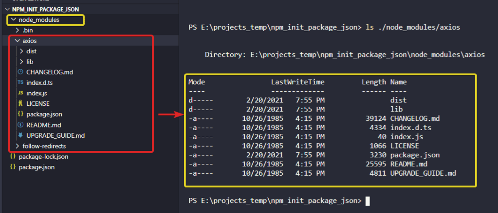The height and width of the screenshot is (213, 498).
Task: Click the braces icon beside package-lock.json
Action: [x=13, y=157]
